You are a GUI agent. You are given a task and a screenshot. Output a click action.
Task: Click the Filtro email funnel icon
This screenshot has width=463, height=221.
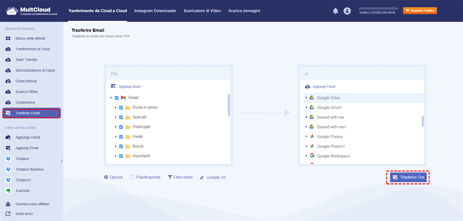170,177
